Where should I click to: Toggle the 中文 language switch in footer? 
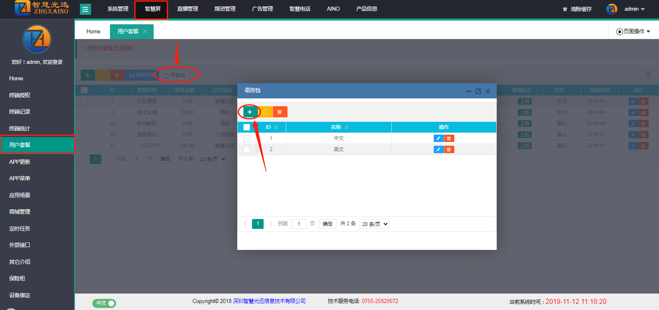click(x=104, y=303)
